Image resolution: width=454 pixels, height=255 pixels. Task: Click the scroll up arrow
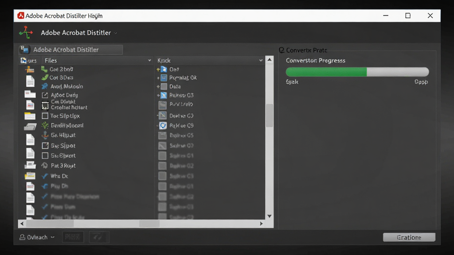(x=269, y=60)
